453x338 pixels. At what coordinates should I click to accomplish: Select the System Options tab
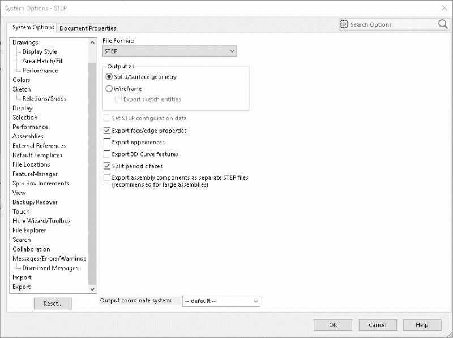pyautogui.click(x=32, y=27)
